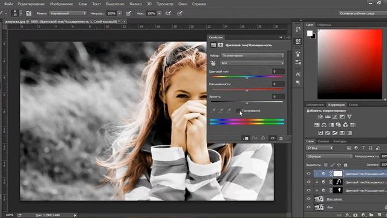Open the Набор preset dropdown in Properties
Viewport: 387px width, 218px height.
click(x=253, y=56)
